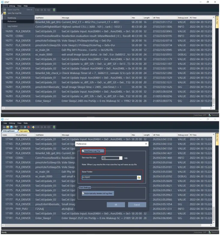Click jump-to-first arrow icon in lower toolbar

coord(38,127)
